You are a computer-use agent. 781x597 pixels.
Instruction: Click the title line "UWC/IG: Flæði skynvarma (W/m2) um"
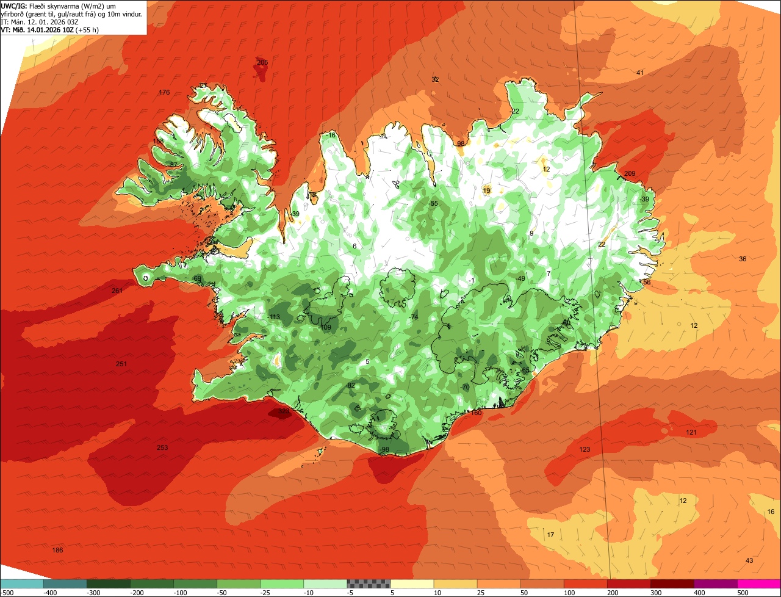pos(59,5)
